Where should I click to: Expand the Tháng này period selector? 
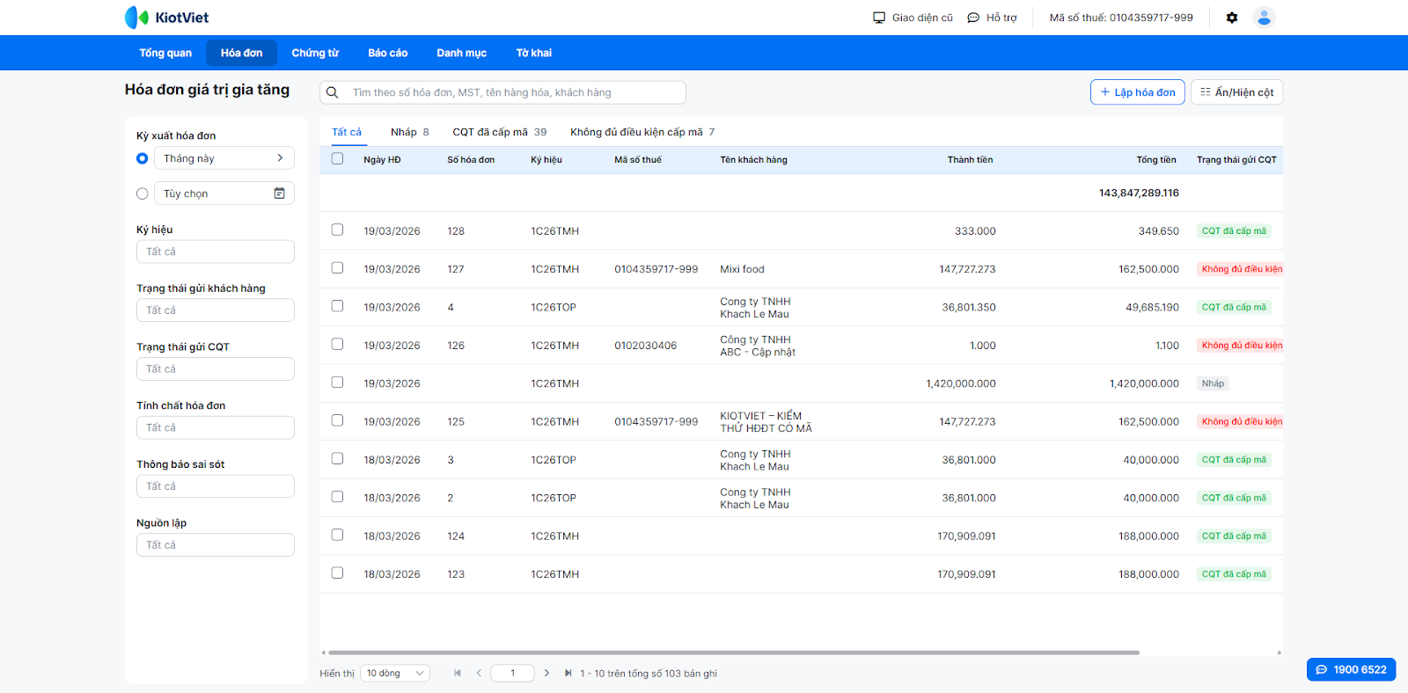pos(224,158)
